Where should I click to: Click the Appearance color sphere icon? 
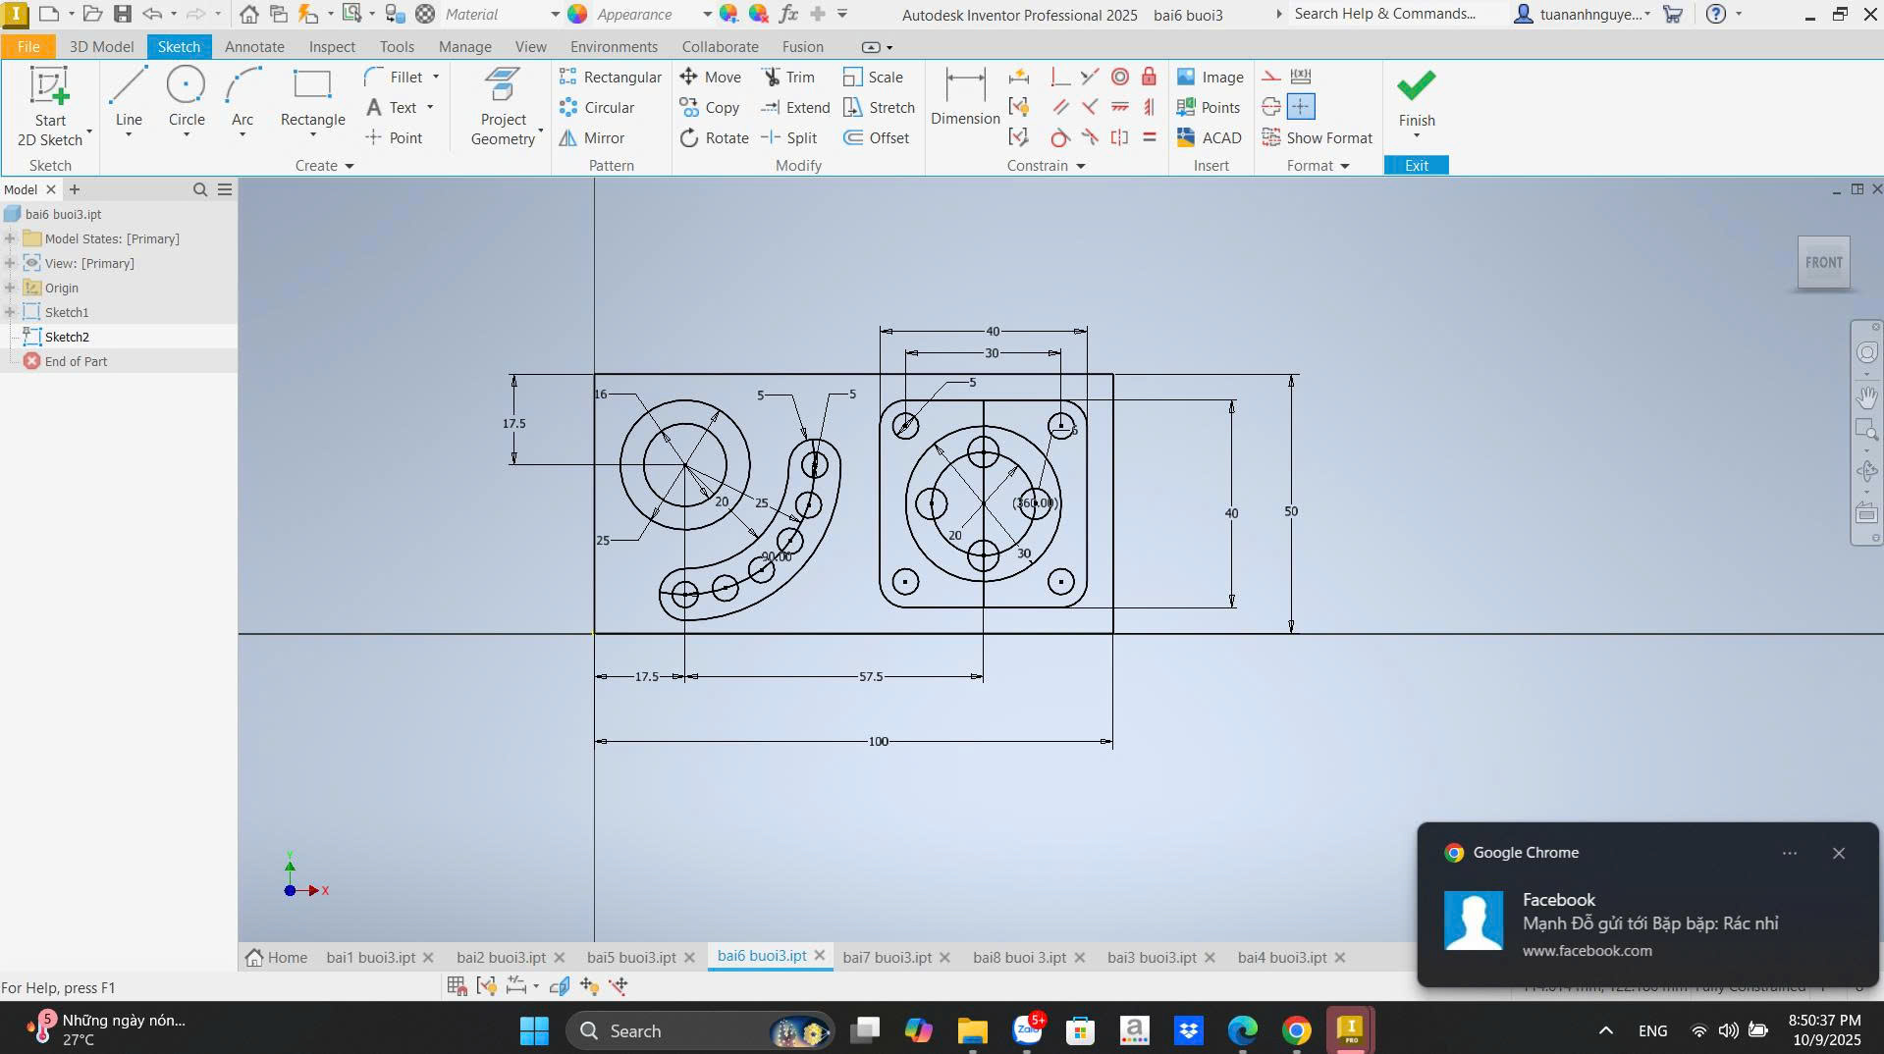coord(577,14)
